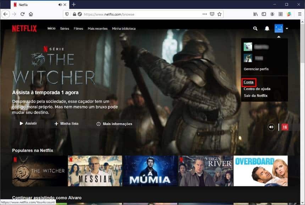Viewport: 305px width, 205px height.
Task: Close the Netflix browser tab
Action: [65, 5]
